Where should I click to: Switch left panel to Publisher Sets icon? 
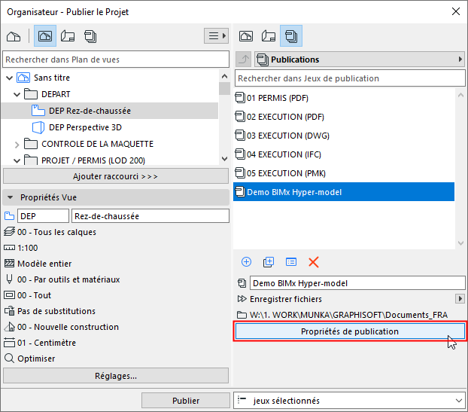(x=90, y=36)
